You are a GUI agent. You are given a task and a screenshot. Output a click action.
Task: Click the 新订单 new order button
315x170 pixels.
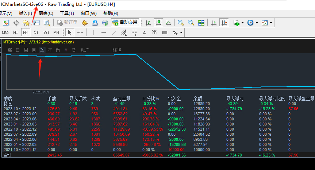click(x=67, y=23)
